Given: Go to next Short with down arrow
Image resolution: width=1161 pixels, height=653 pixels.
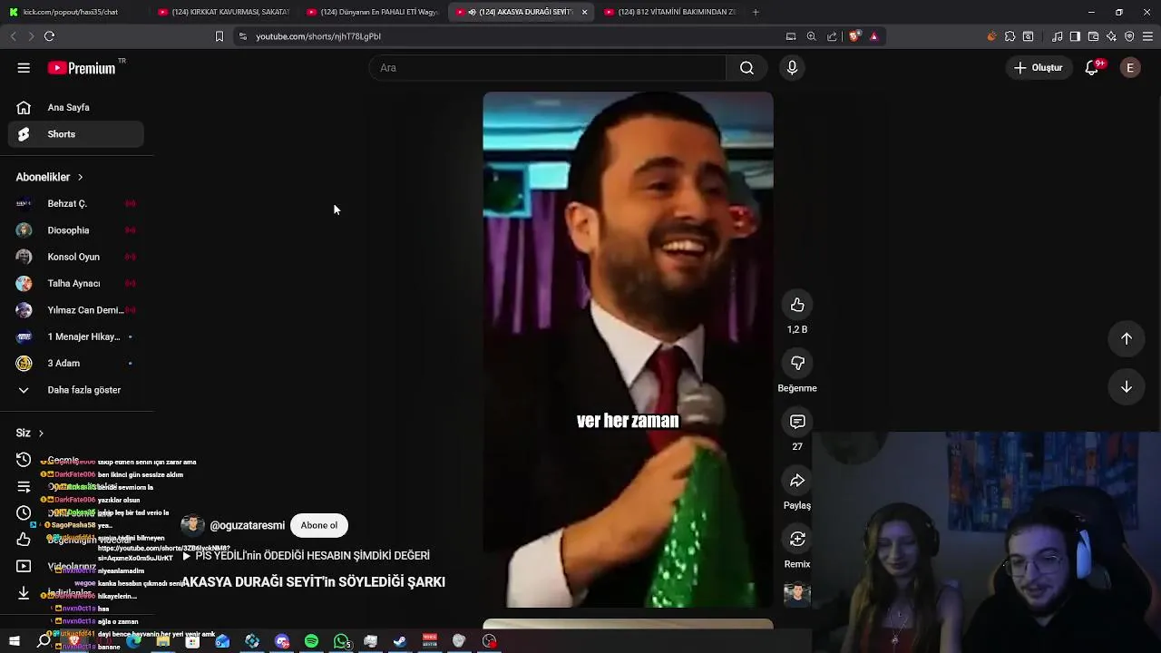Looking at the screenshot, I should pyautogui.click(x=1127, y=387).
